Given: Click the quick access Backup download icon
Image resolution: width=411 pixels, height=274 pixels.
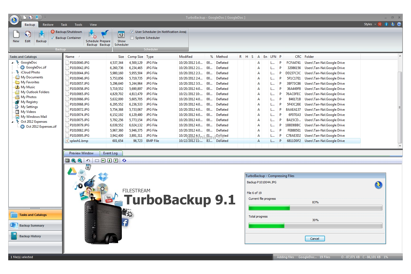Looking at the screenshot, I should point(37,17).
